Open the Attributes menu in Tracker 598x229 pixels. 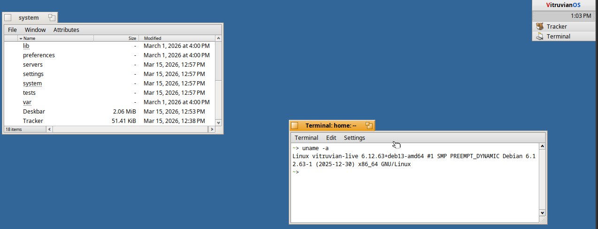coord(66,30)
